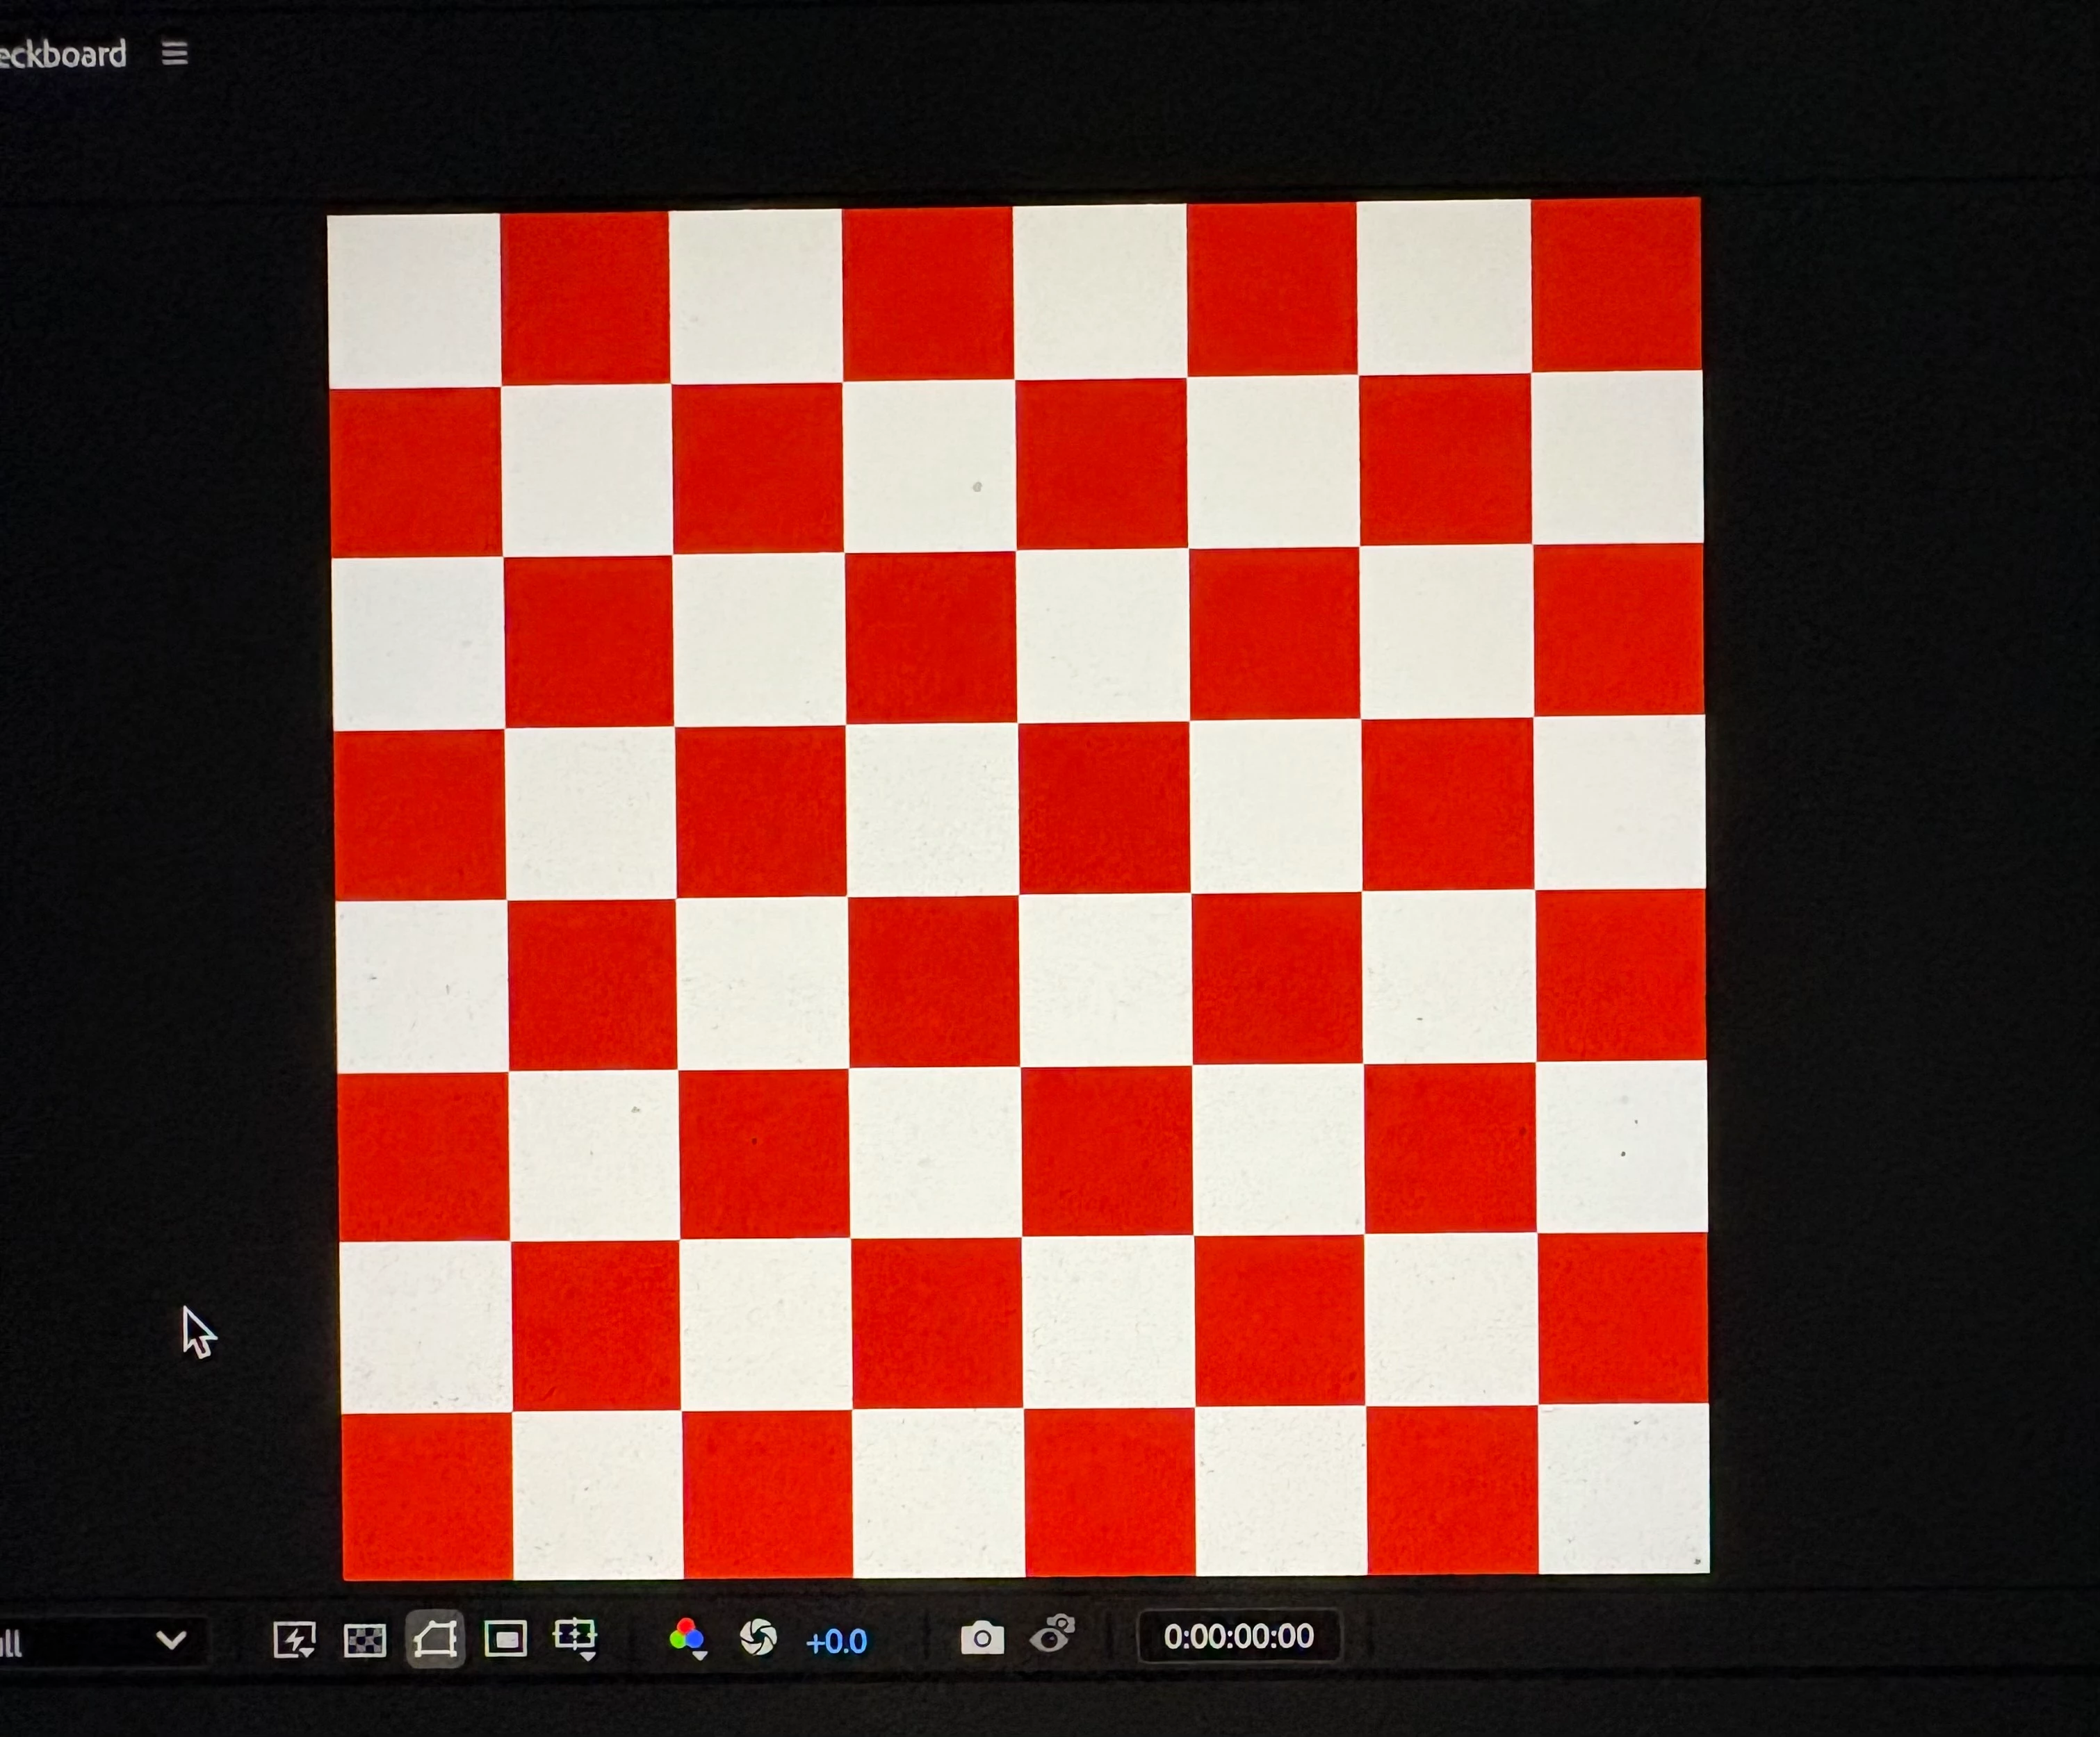2100x1737 pixels.
Task: Click the Region of Interest icon
Action: [x=505, y=1639]
